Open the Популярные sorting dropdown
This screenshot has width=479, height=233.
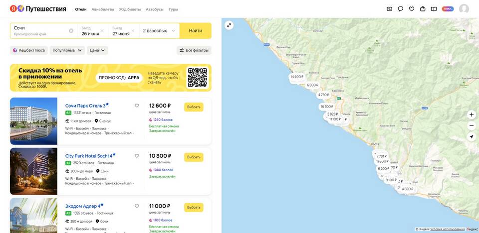pos(67,50)
